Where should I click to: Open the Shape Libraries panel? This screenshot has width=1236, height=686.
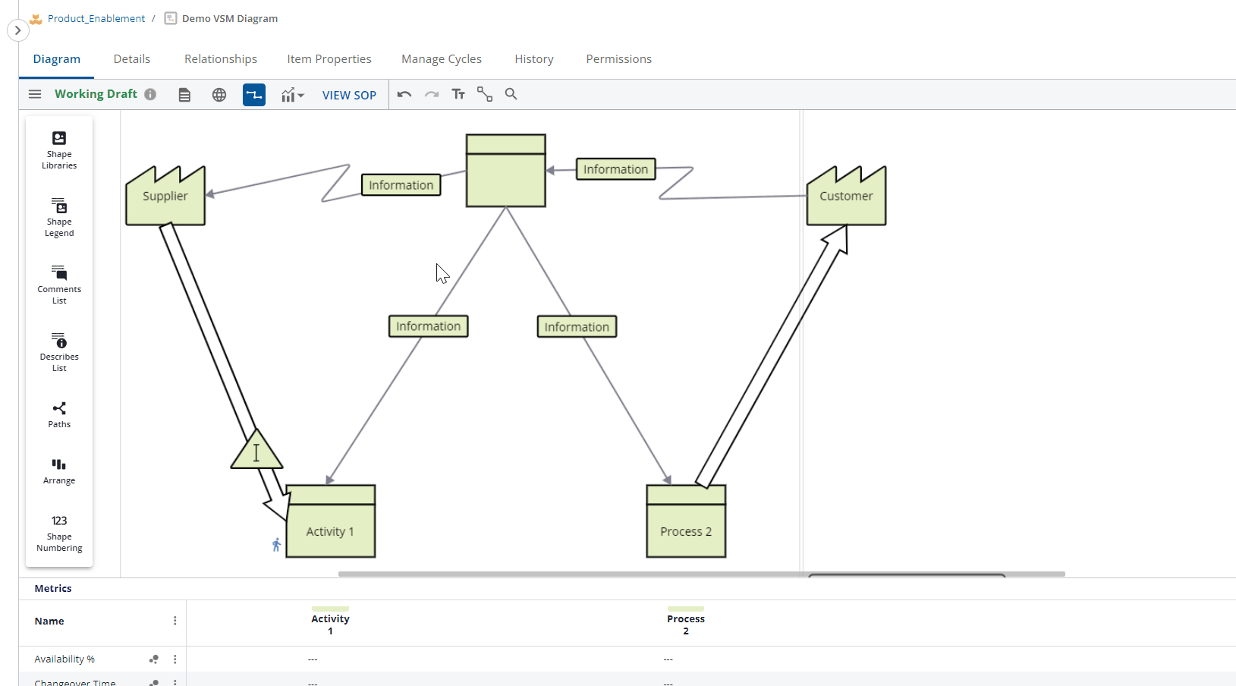[59, 149]
